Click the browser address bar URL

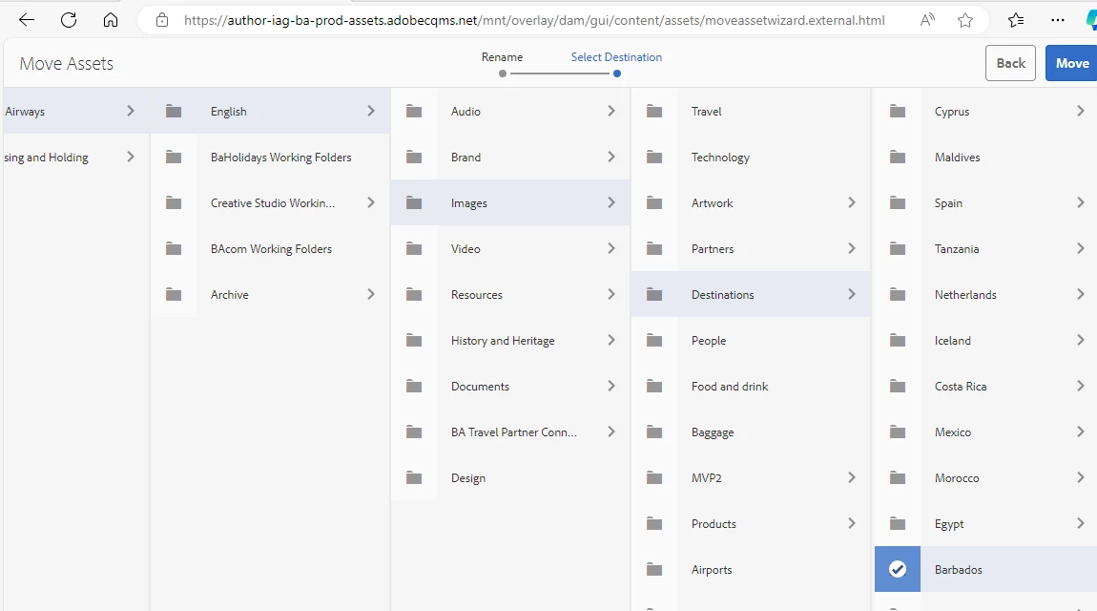click(534, 20)
